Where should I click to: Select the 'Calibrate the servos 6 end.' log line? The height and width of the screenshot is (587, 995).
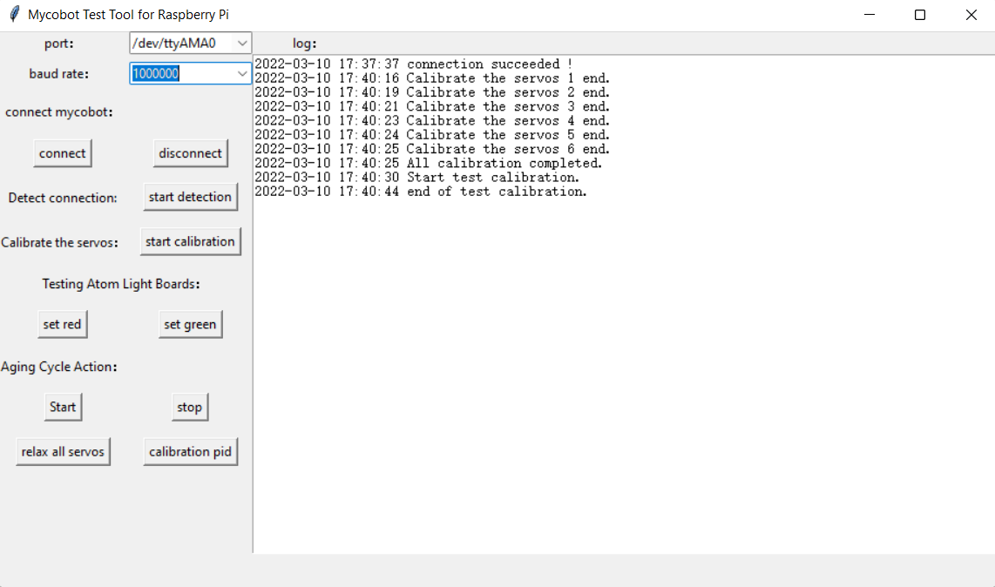[432, 149]
